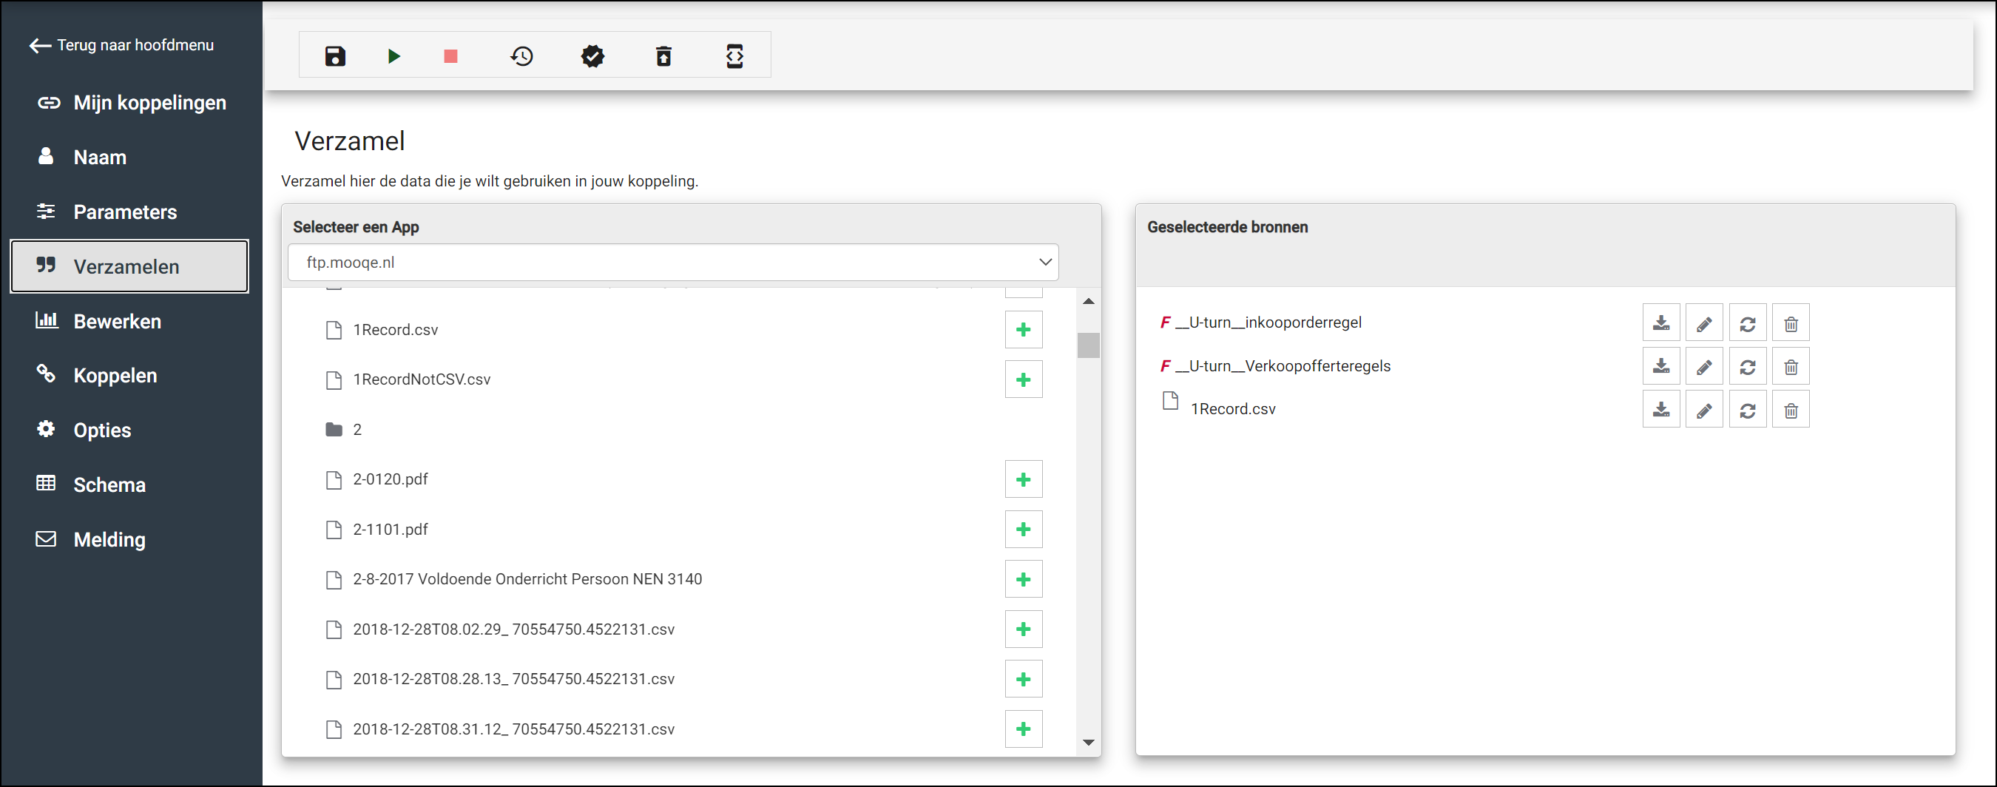The height and width of the screenshot is (787, 1997).
Task: Open folder named 2 in file list
Action: [x=357, y=430]
